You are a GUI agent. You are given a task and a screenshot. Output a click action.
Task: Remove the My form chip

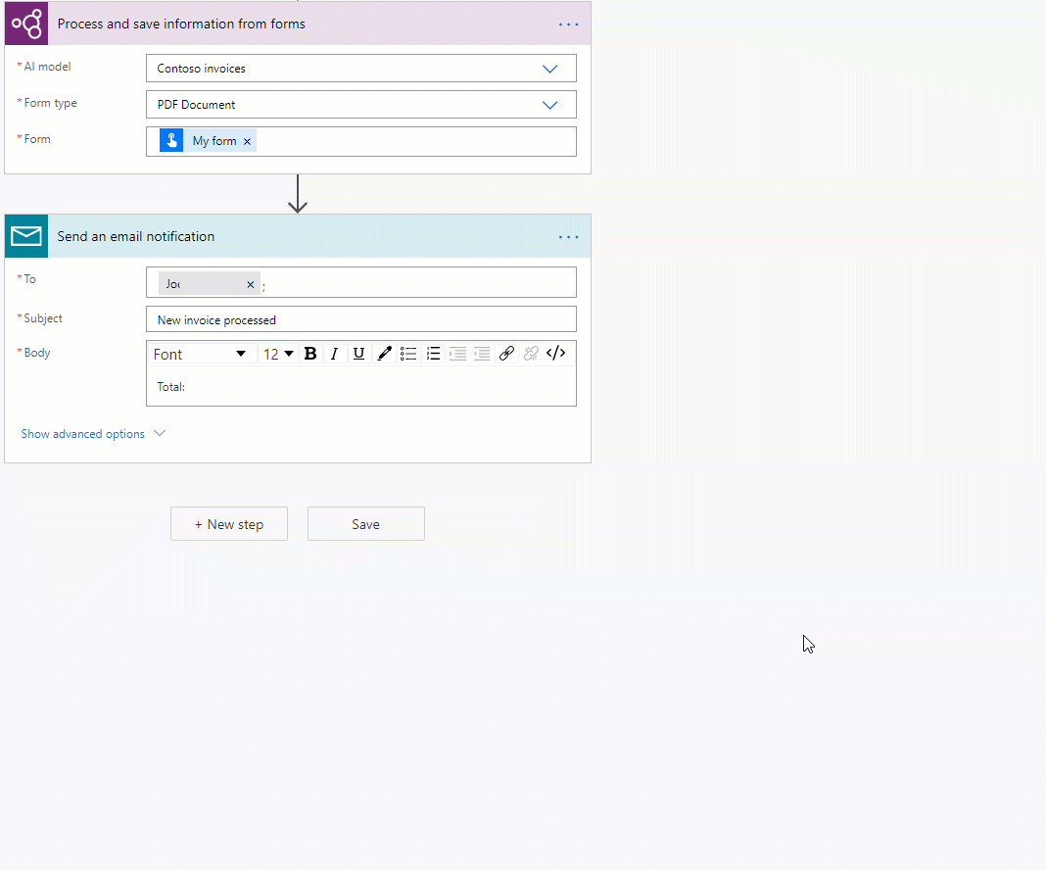tap(247, 140)
